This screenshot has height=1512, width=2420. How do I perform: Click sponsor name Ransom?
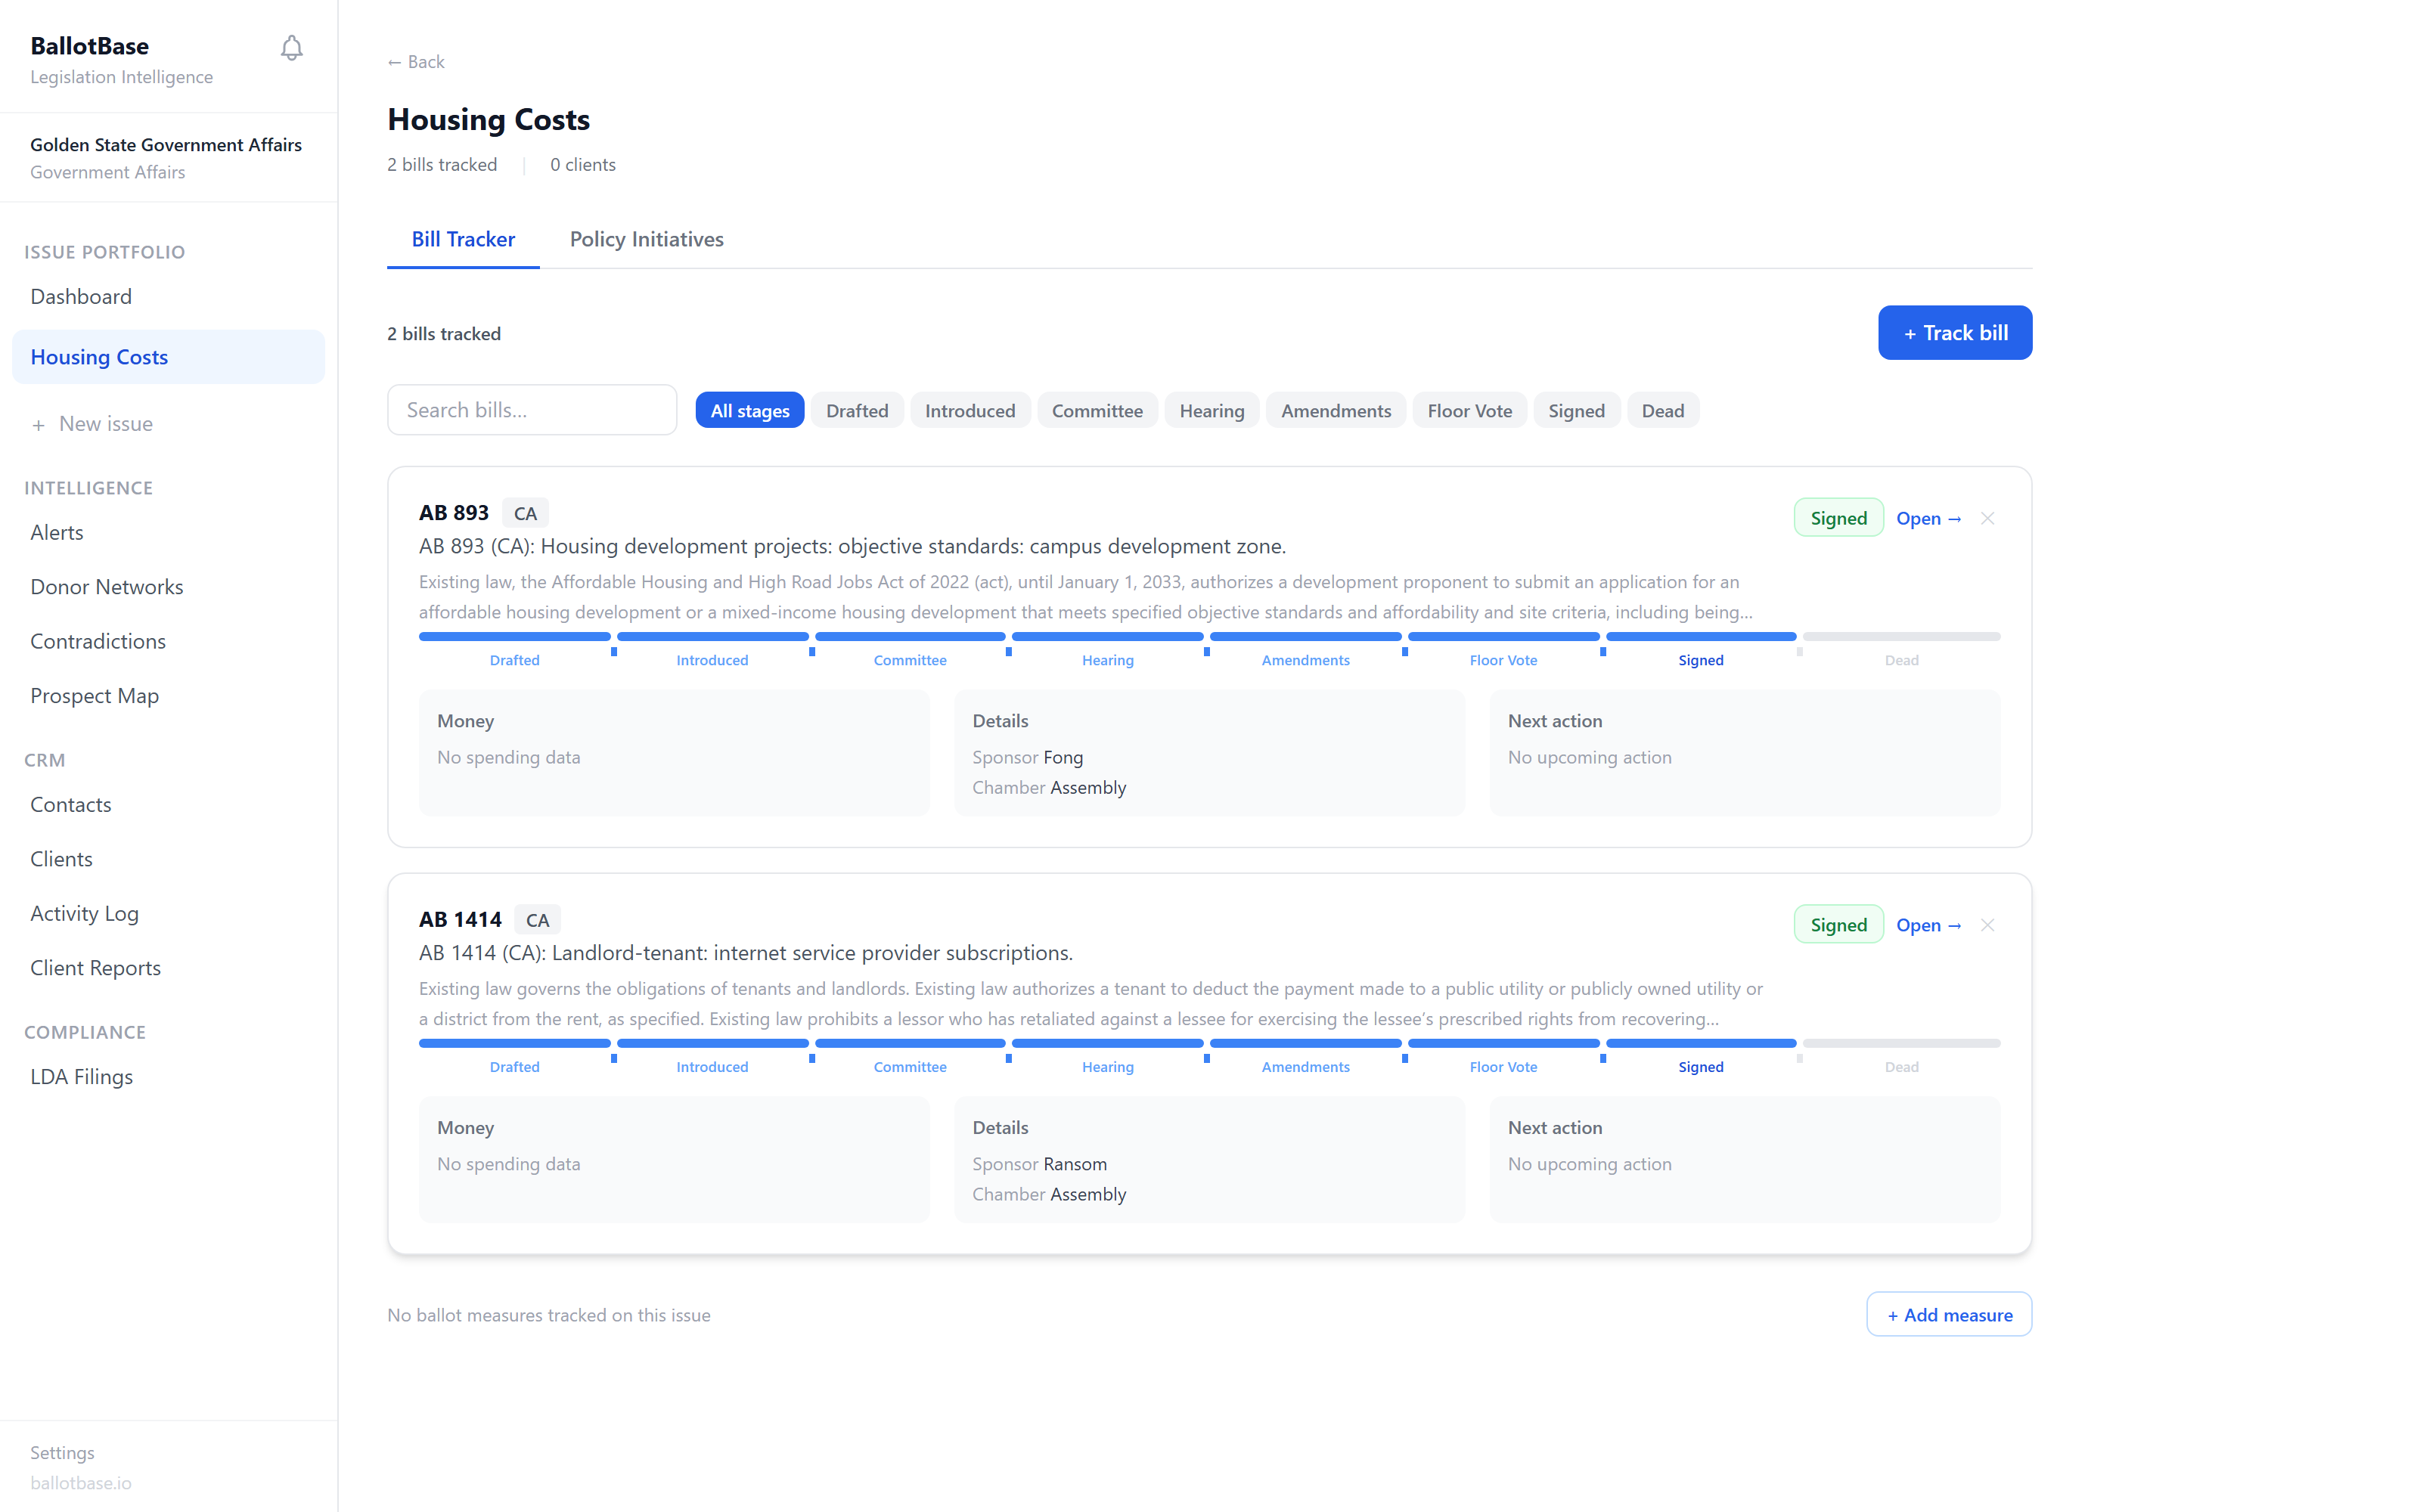click(x=1075, y=1164)
